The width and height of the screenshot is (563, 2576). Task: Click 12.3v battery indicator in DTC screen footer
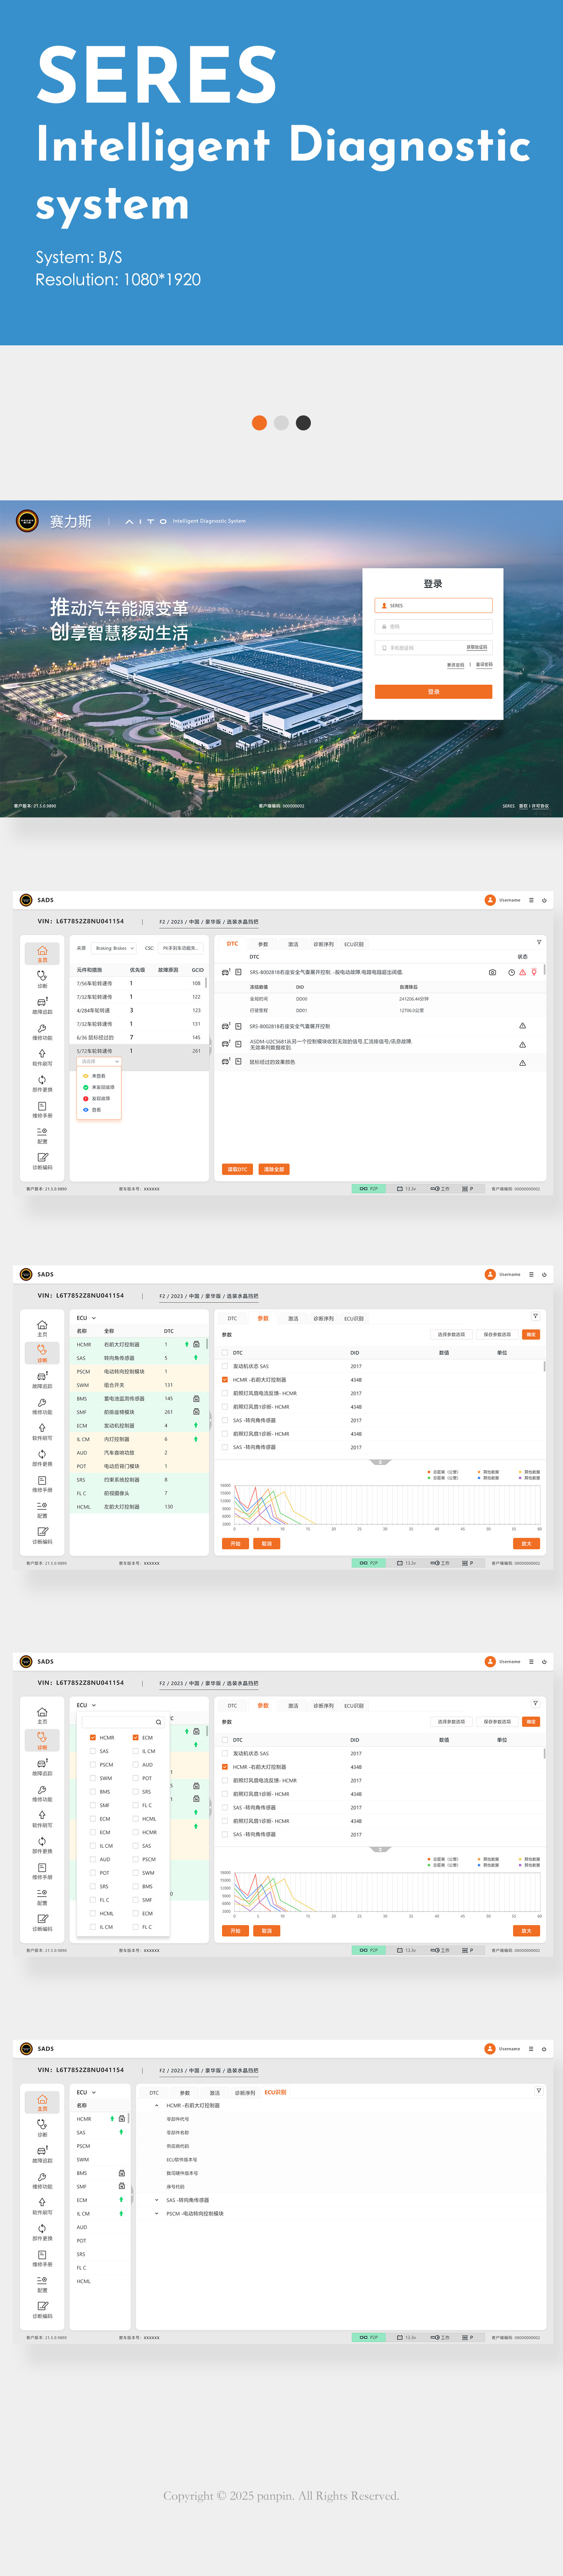coord(406,1188)
